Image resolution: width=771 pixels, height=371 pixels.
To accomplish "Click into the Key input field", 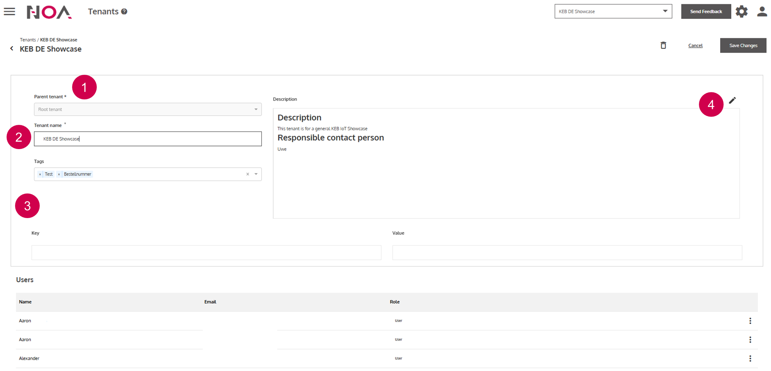I will 206,253.
